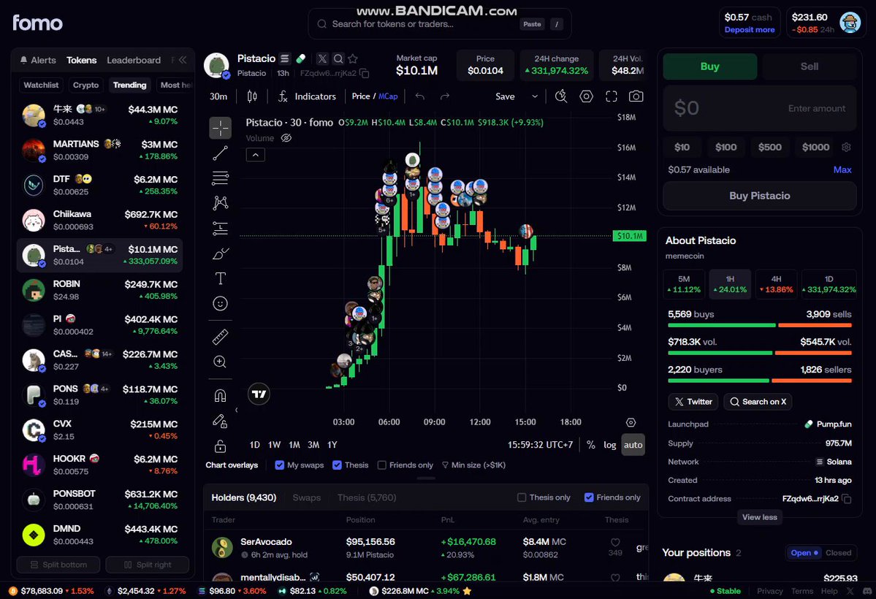Select the Text annotation tool
Image resolution: width=876 pixels, height=599 pixels.
[x=220, y=278]
